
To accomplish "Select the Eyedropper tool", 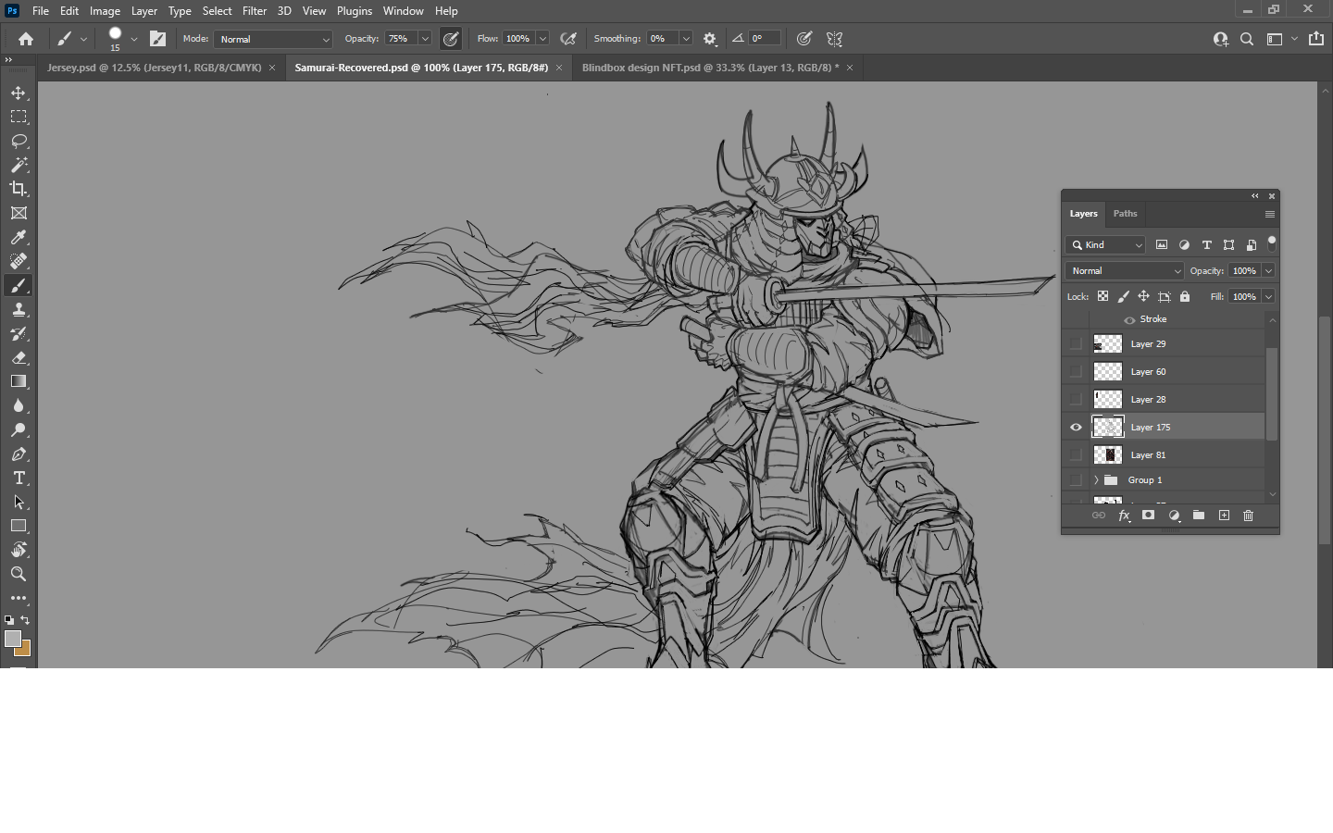I will 19,237.
